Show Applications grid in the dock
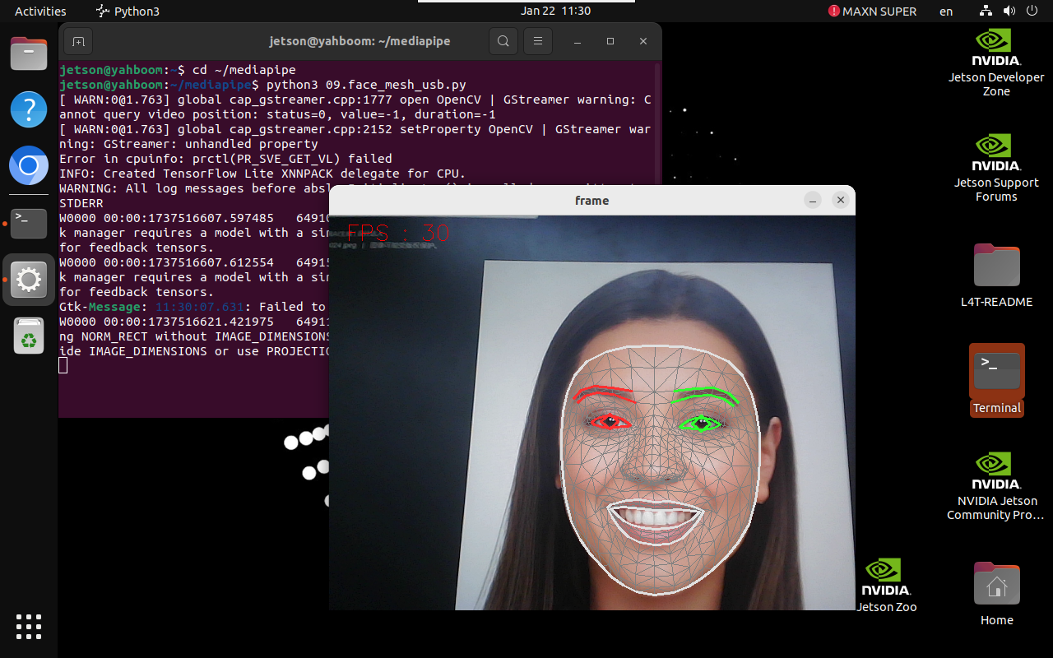The height and width of the screenshot is (658, 1053). coord(29,627)
